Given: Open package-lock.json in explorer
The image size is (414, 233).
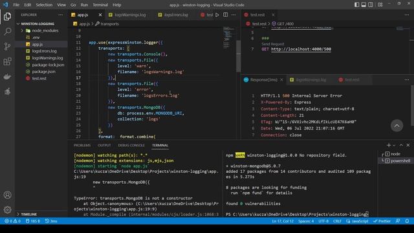Looking at the screenshot, I should [x=41, y=65].
